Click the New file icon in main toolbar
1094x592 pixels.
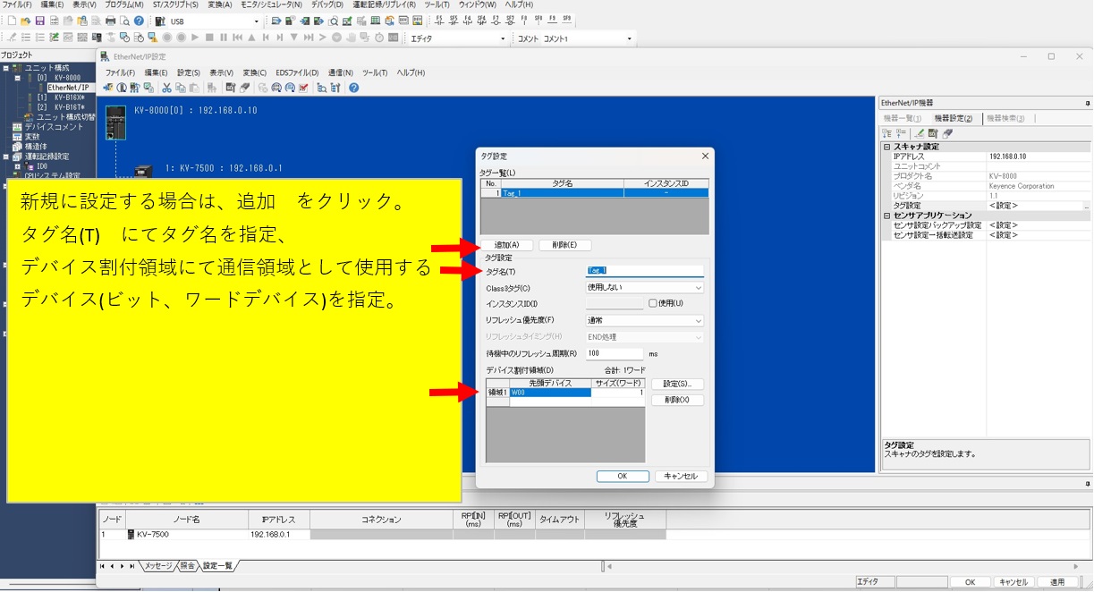pos(12,21)
